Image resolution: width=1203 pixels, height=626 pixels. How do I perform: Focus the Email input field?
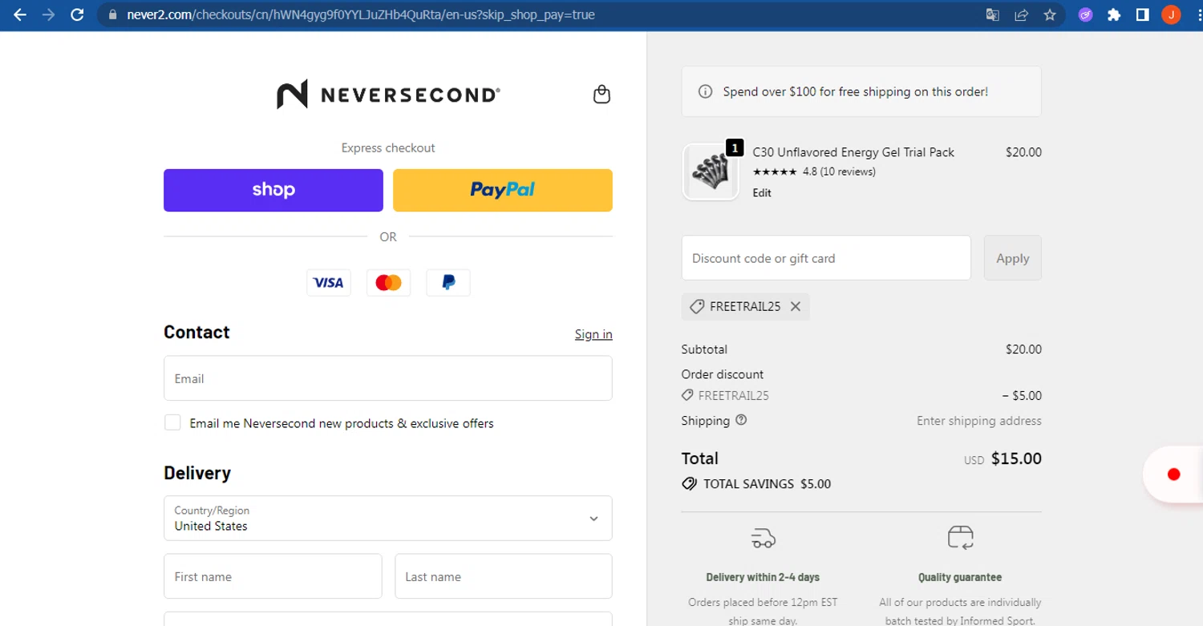click(388, 378)
